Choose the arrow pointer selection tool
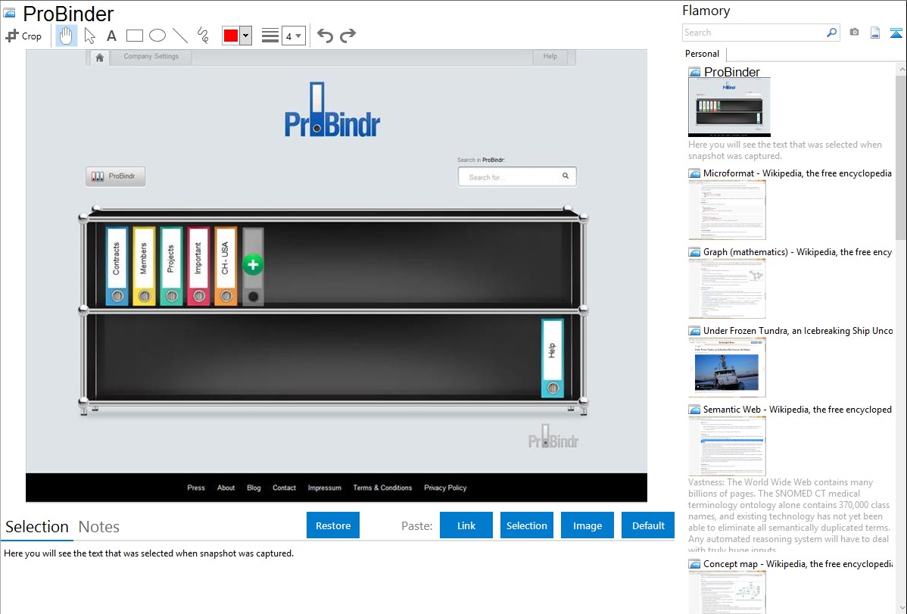This screenshot has height=614, width=907. click(89, 36)
